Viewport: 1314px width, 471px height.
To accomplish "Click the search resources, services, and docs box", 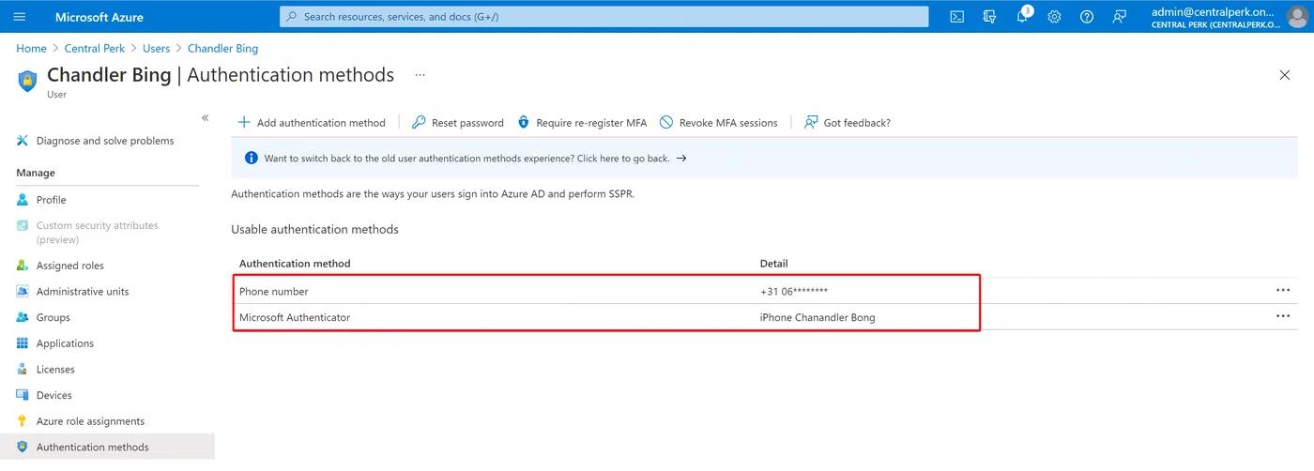I will (604, 17).
